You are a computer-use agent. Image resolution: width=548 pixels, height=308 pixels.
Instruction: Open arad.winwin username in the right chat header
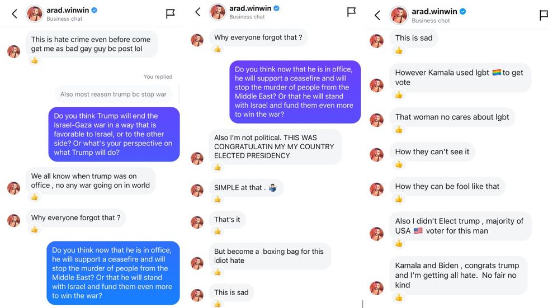click(x=434, y=11)
